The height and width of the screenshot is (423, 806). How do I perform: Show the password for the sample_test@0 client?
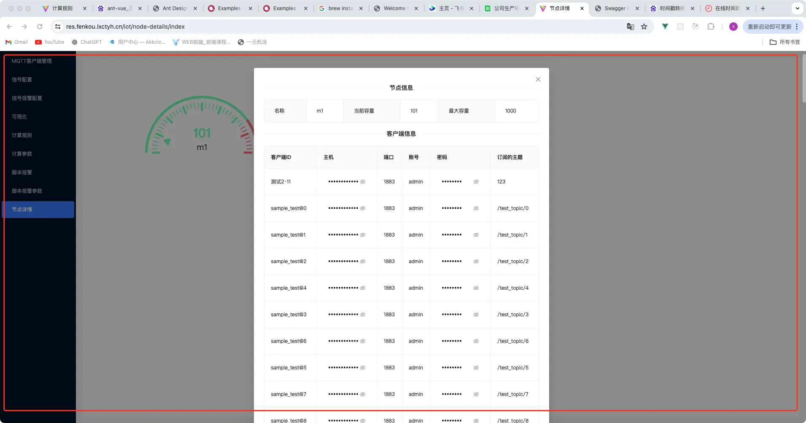pyautogui.click(x=476, y=208)
